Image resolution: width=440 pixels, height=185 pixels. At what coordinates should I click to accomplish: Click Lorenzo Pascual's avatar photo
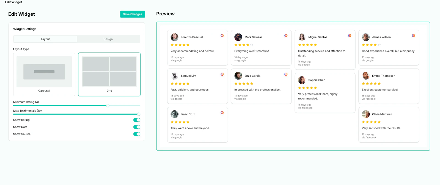pos(174,37)
